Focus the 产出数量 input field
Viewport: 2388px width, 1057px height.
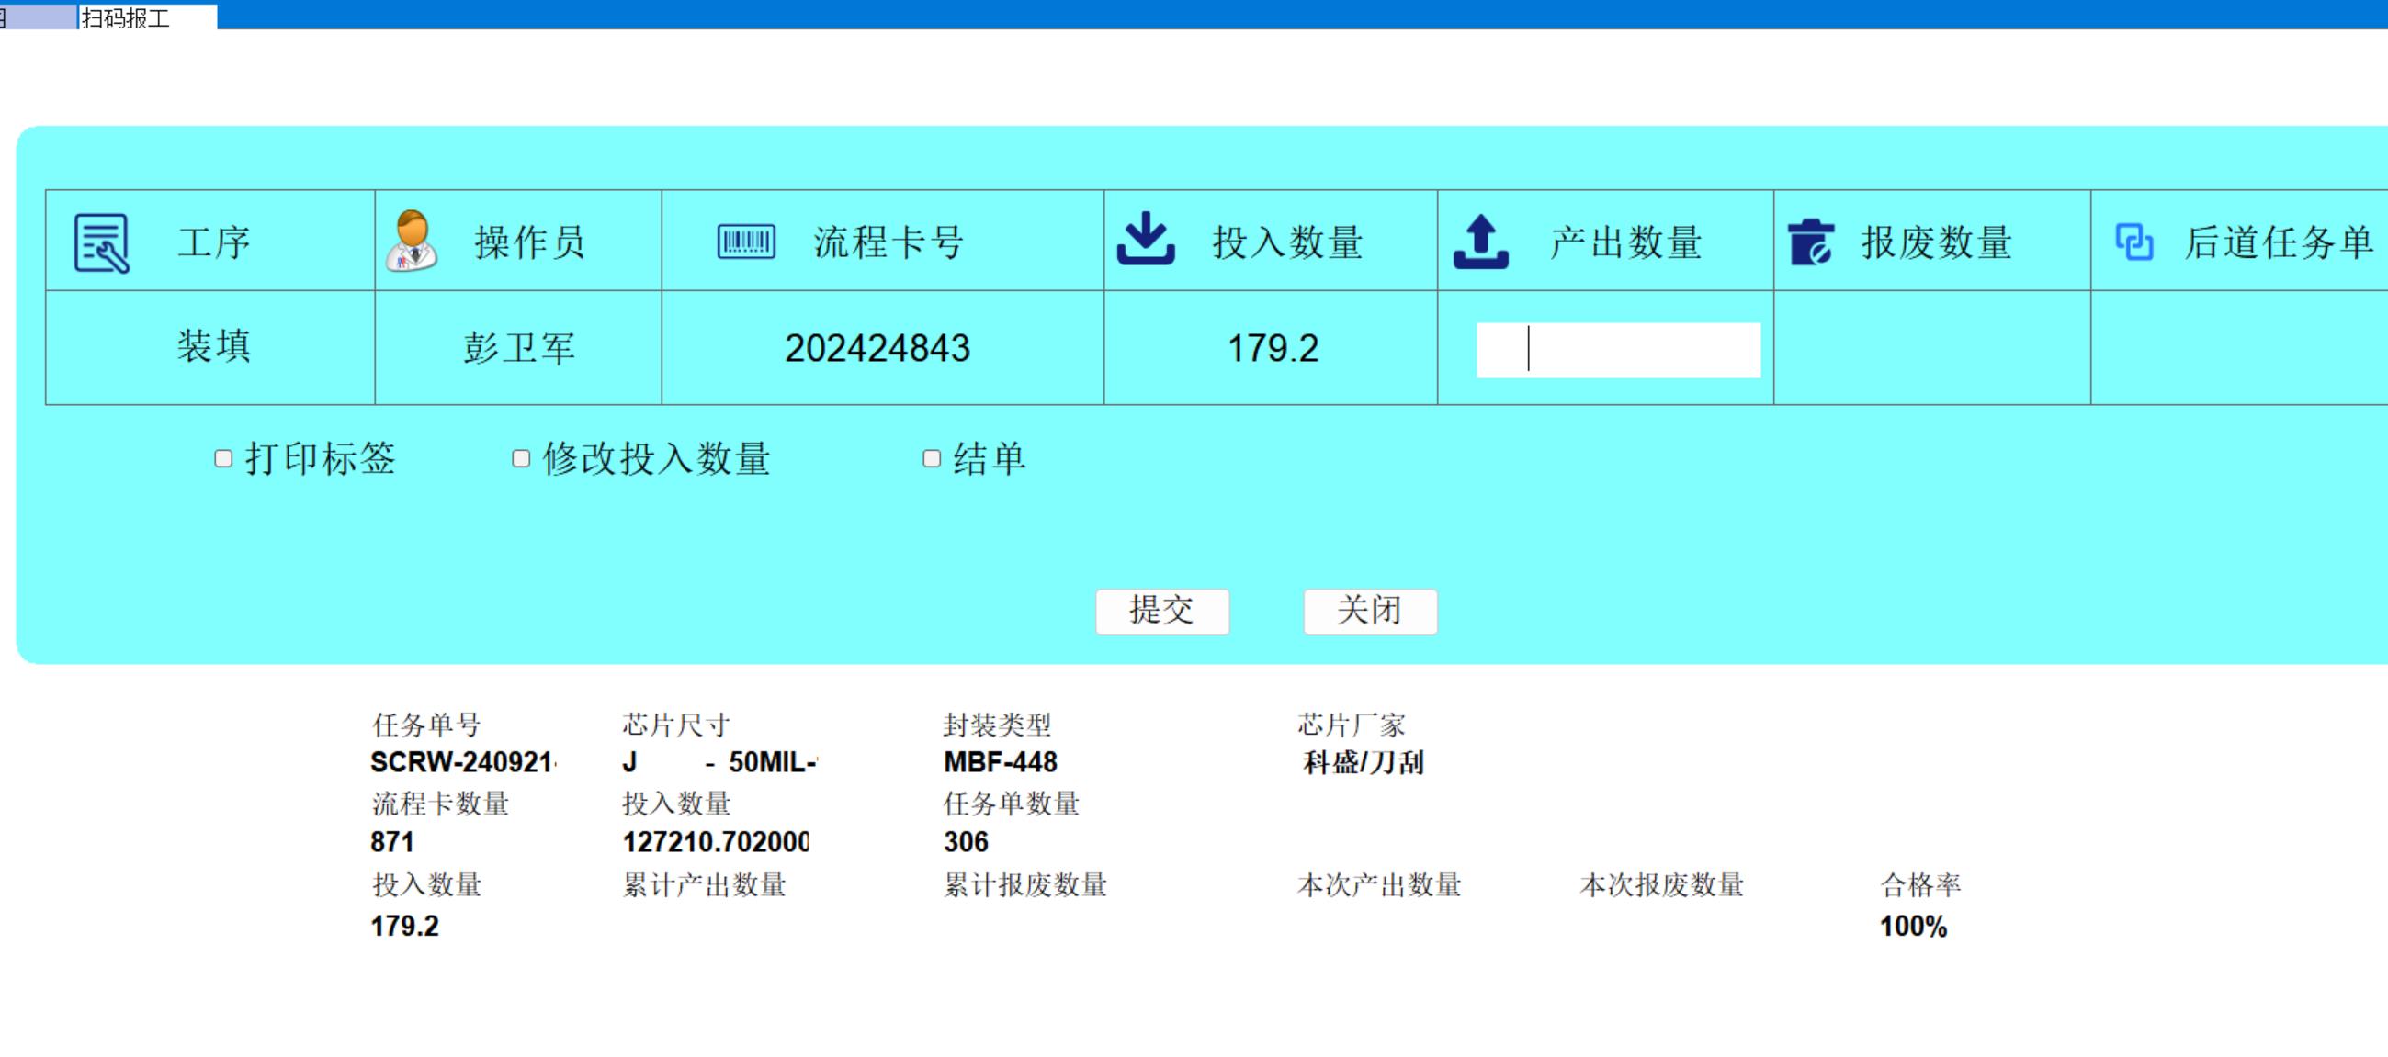point(1618,350)
